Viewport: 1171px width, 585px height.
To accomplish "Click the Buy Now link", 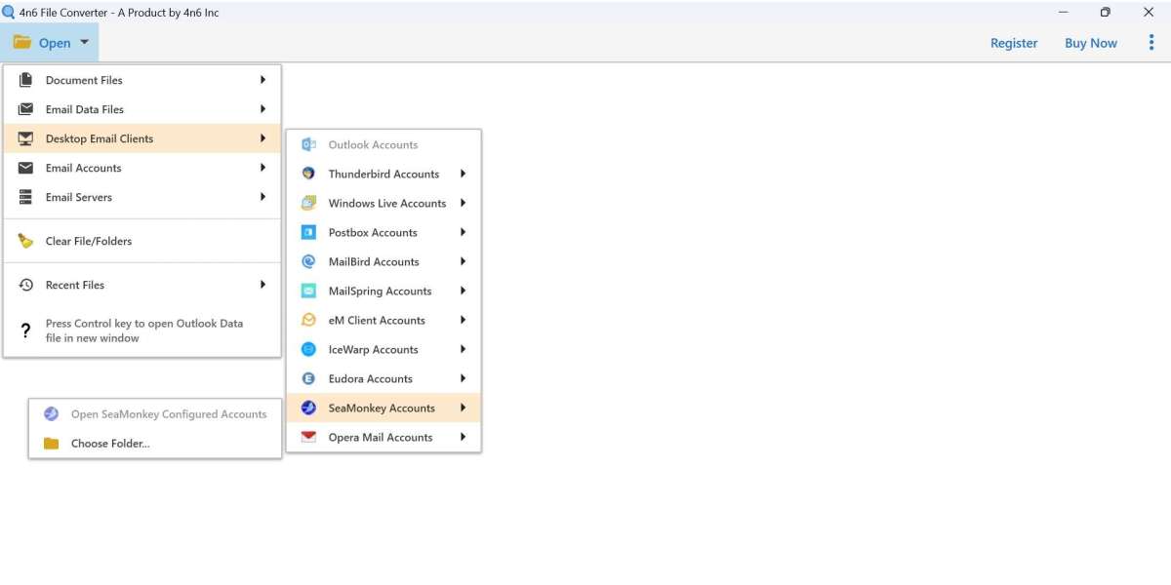I will 1091,43.
